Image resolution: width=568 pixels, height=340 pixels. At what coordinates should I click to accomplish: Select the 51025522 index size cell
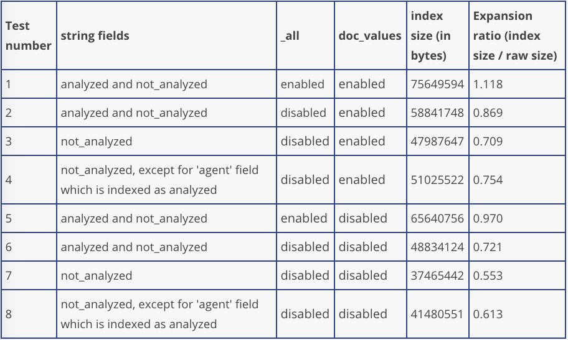437,180
